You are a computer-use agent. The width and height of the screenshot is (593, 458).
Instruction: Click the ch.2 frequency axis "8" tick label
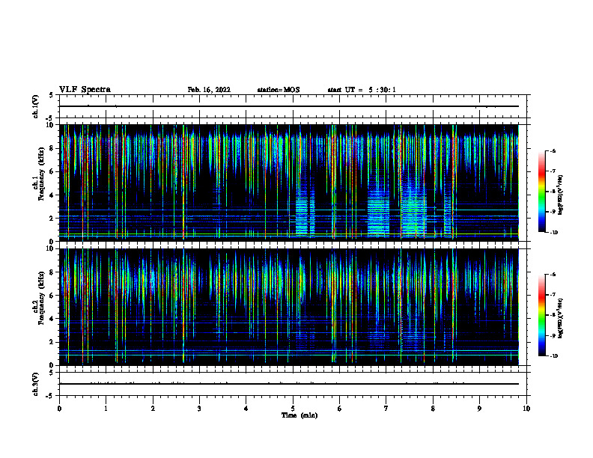(52, 272)
